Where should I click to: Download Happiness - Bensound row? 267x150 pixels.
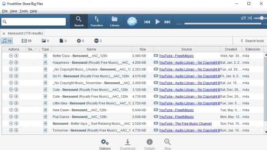click(x=16, y=62)
